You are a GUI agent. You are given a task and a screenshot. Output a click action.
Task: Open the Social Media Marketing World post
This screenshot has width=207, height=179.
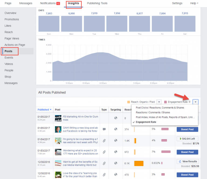pyautogui.click(x=80, y=163)
